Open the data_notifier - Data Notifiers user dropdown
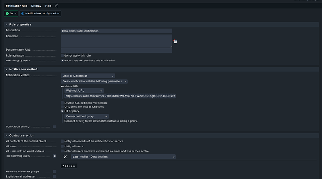The width and height of the screenshot is (322, 179). (x=123, y=157)
